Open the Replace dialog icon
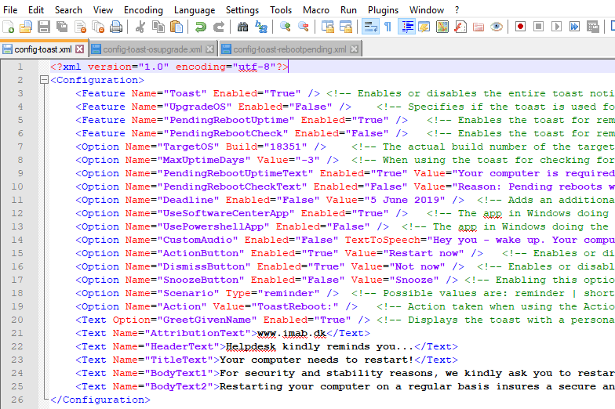 coord(260,27)
